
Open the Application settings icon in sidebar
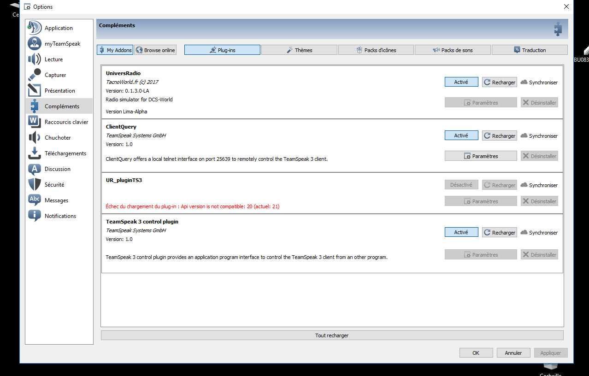[35, 28]
